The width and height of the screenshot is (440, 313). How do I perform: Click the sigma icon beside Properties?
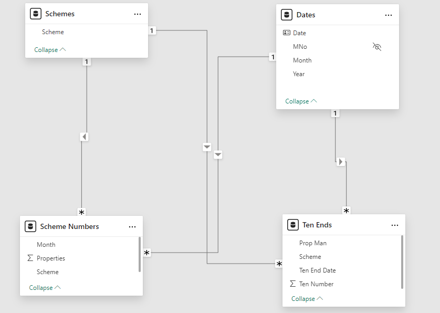(x=30, y=258)
